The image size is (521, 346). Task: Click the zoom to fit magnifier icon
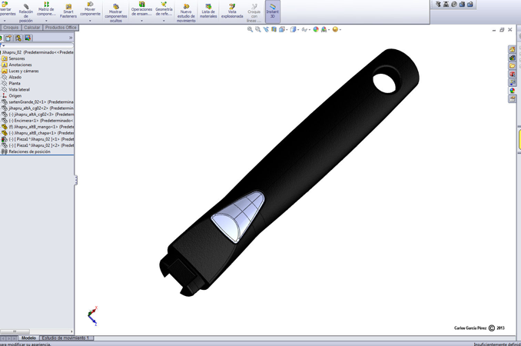point(250,29)
